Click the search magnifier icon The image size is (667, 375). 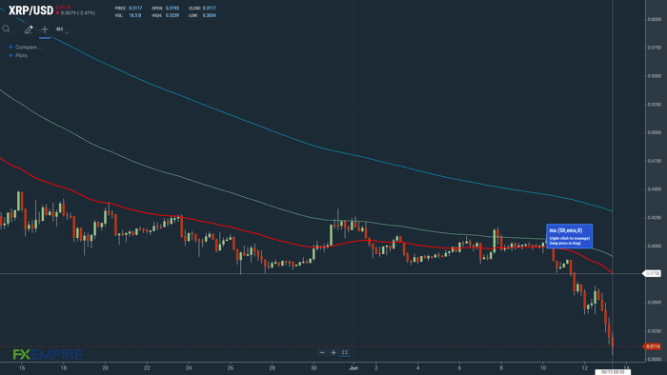[x=6, y=29]
